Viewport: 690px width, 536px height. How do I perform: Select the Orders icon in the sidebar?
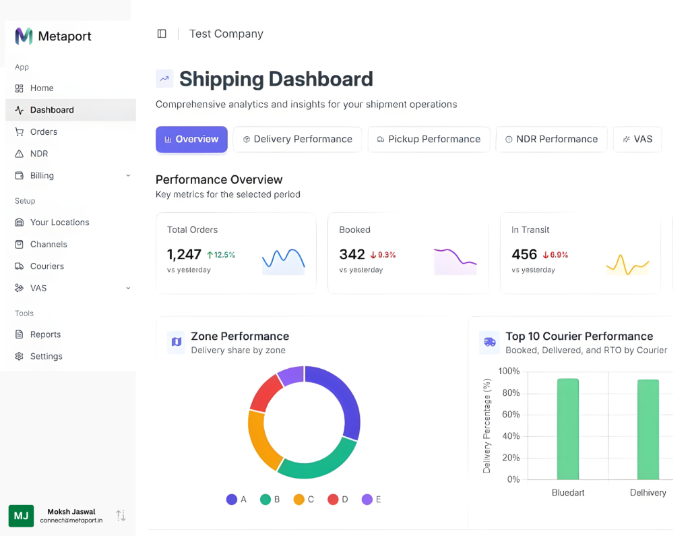pos(21,131)
